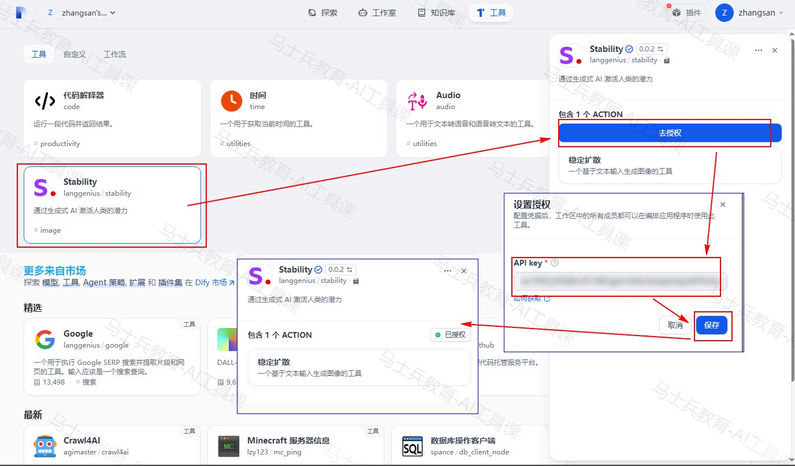Select the 工具 tab in top navigation
Viewport: 795px width, 466px height.
coord(491,12)
